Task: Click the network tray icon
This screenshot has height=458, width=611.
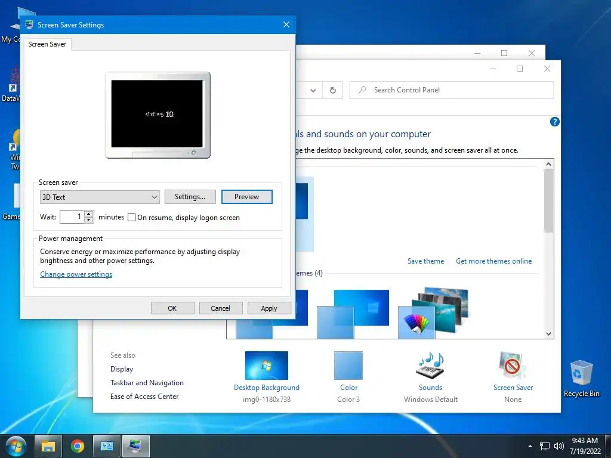Action: point(544,446)
